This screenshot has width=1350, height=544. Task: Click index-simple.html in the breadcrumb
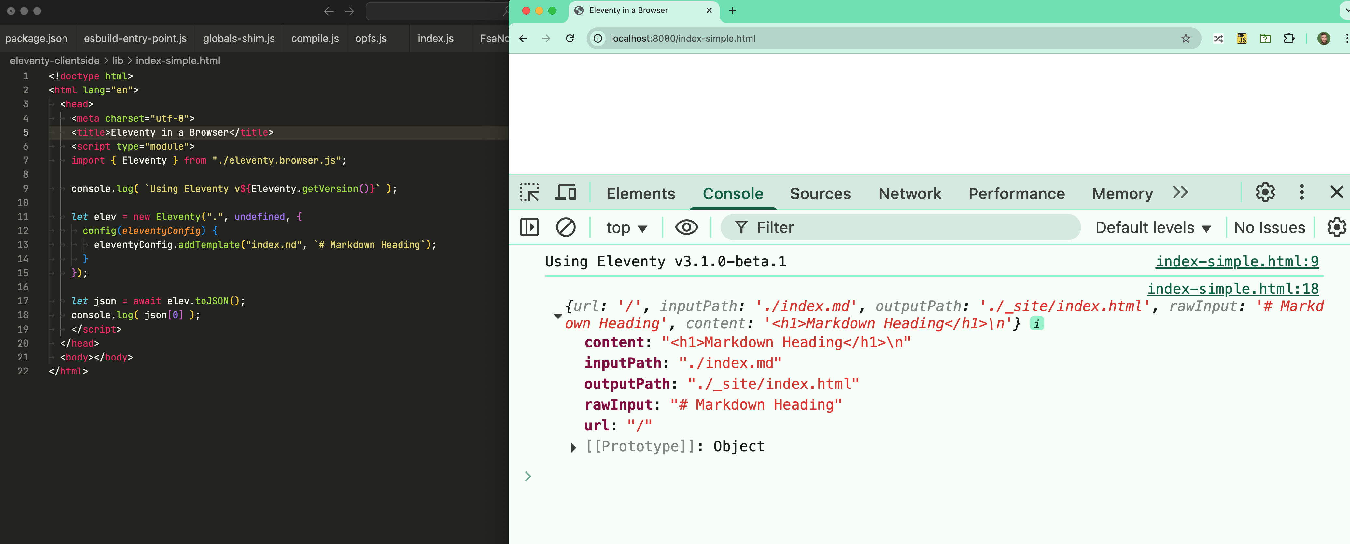click(178, 60)
